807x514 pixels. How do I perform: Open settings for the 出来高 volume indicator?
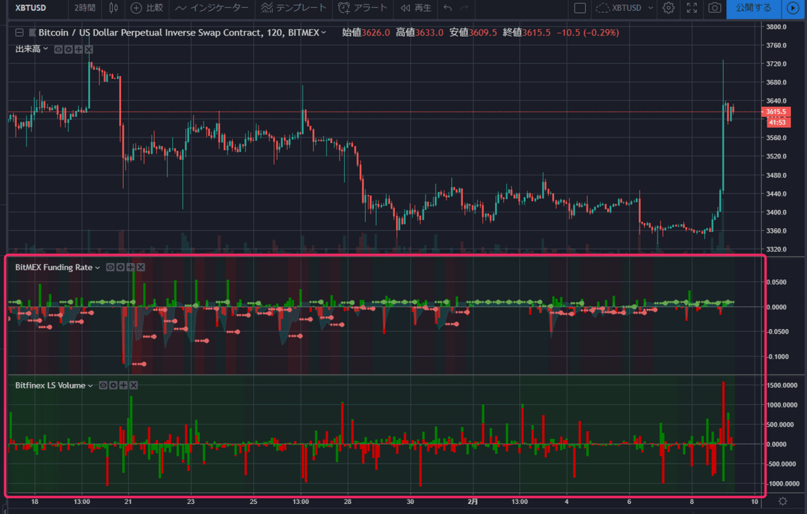coord(69,49)
